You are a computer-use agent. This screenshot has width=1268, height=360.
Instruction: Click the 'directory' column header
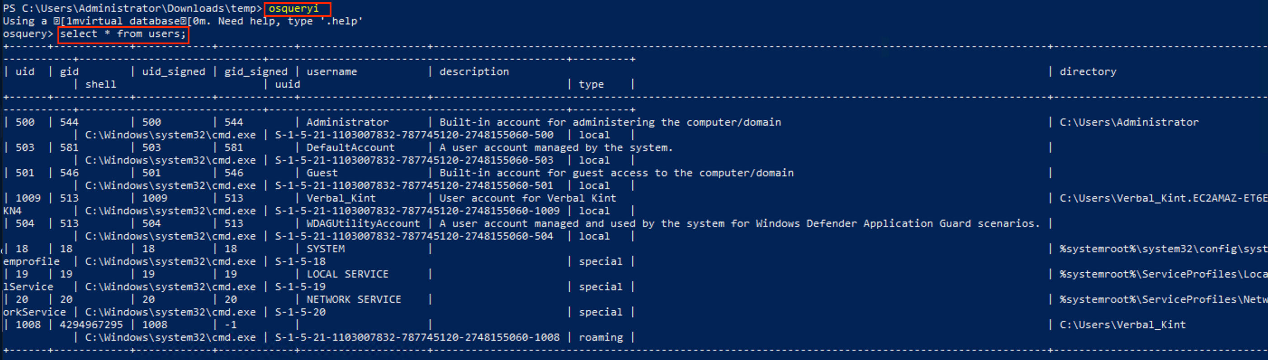[x=1088, y=72]
